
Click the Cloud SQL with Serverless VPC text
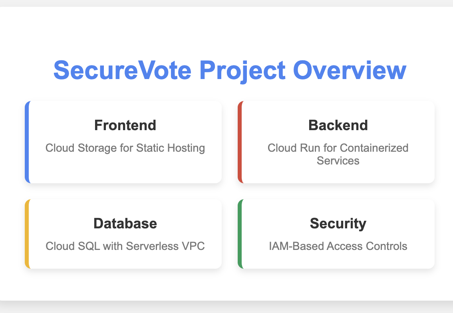point(125,246)
